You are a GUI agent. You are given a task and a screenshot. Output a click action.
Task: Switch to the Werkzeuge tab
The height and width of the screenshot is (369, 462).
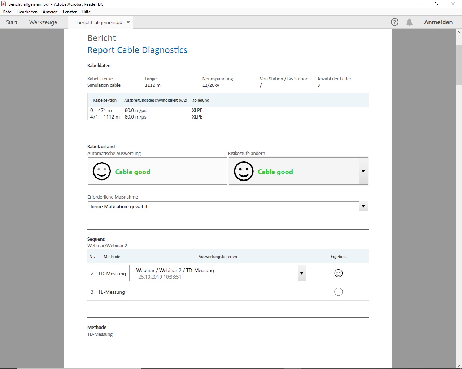(43, 22)
